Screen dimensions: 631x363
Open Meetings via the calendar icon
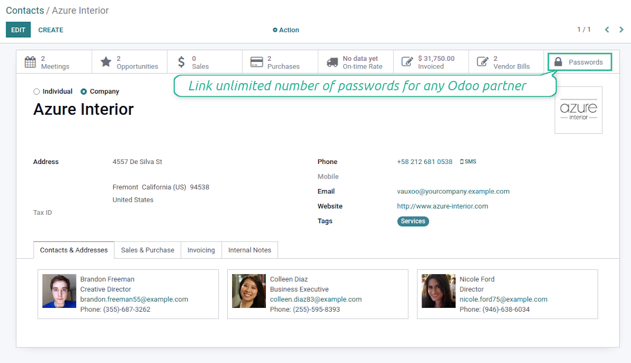(x=30, y=62)
